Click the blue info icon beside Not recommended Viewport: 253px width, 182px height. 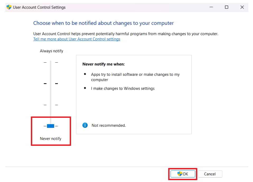(85, 125)
